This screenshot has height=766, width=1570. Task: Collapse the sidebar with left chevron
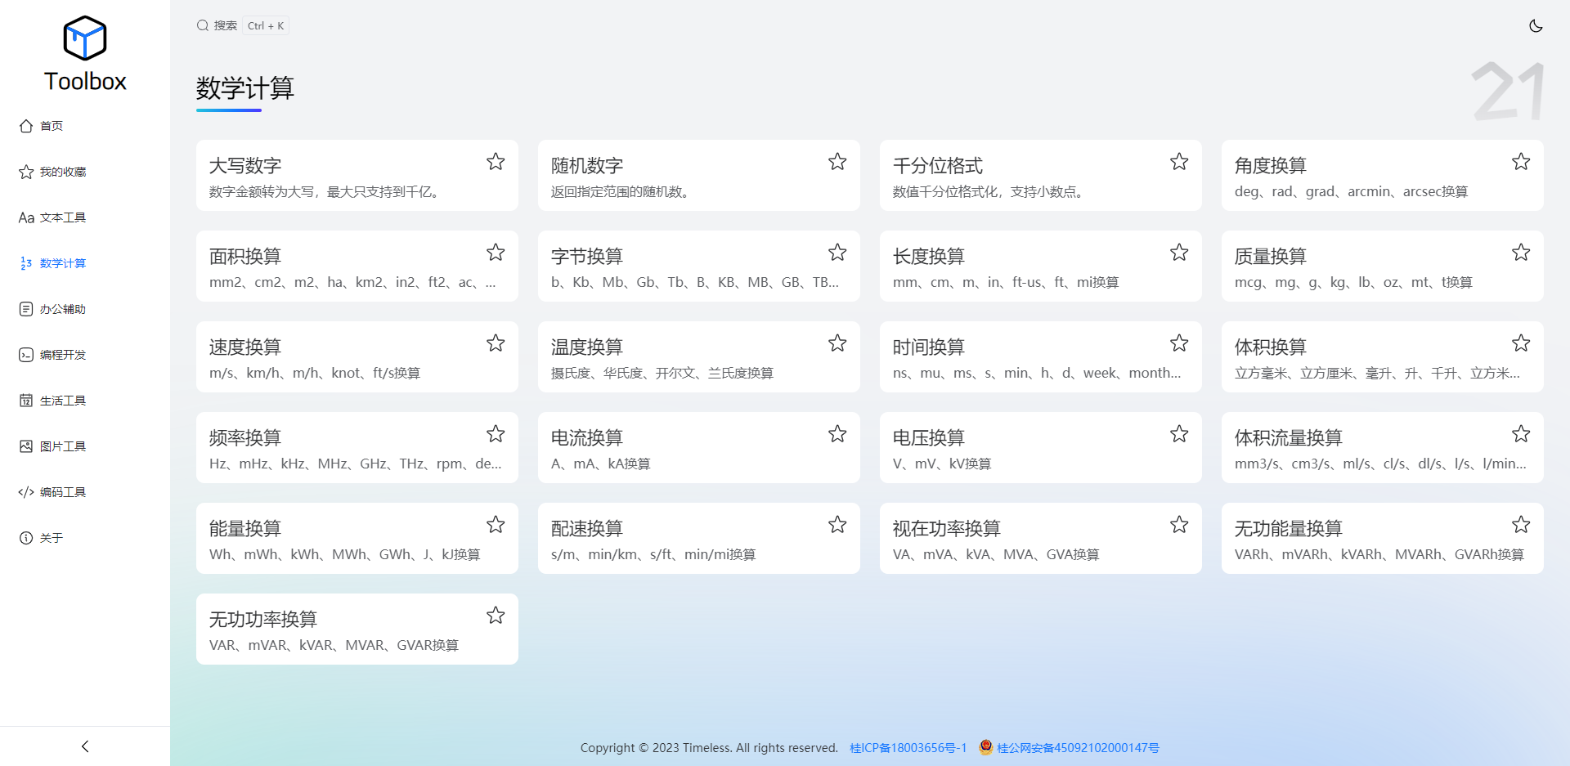[x=85, y=746]
